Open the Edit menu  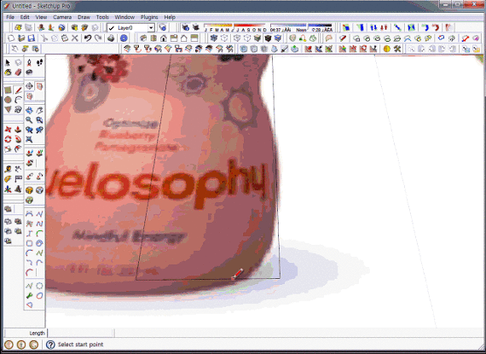click(x=25, y=17)
